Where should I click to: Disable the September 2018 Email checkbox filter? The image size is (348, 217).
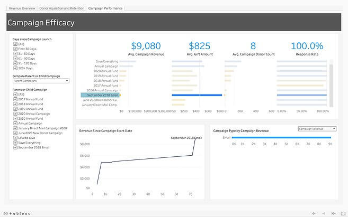(15, 147)
